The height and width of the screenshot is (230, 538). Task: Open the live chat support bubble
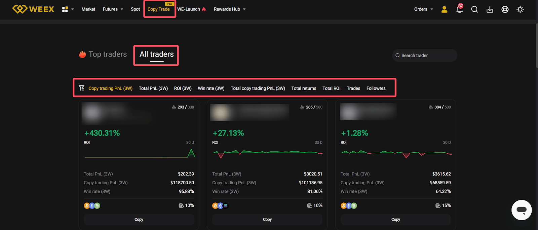(521, 210)
